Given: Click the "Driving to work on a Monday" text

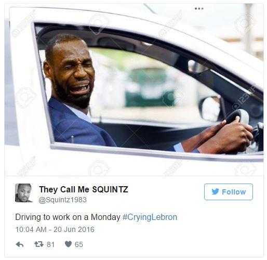Looking at the screenshot, I should pyautogui.click(x=68, y=217).
